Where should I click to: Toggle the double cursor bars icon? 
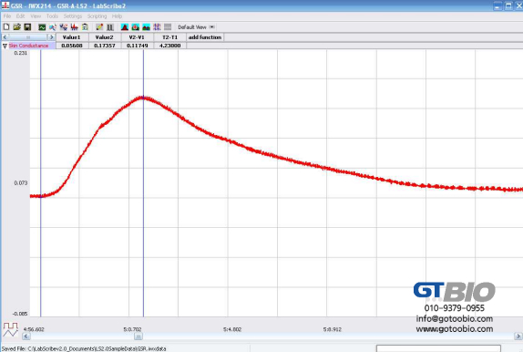[109, 27]
